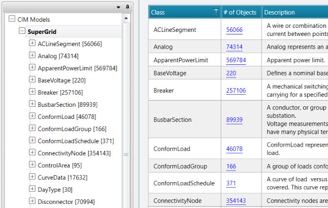Select SuperGrid in the model tree

42,32
